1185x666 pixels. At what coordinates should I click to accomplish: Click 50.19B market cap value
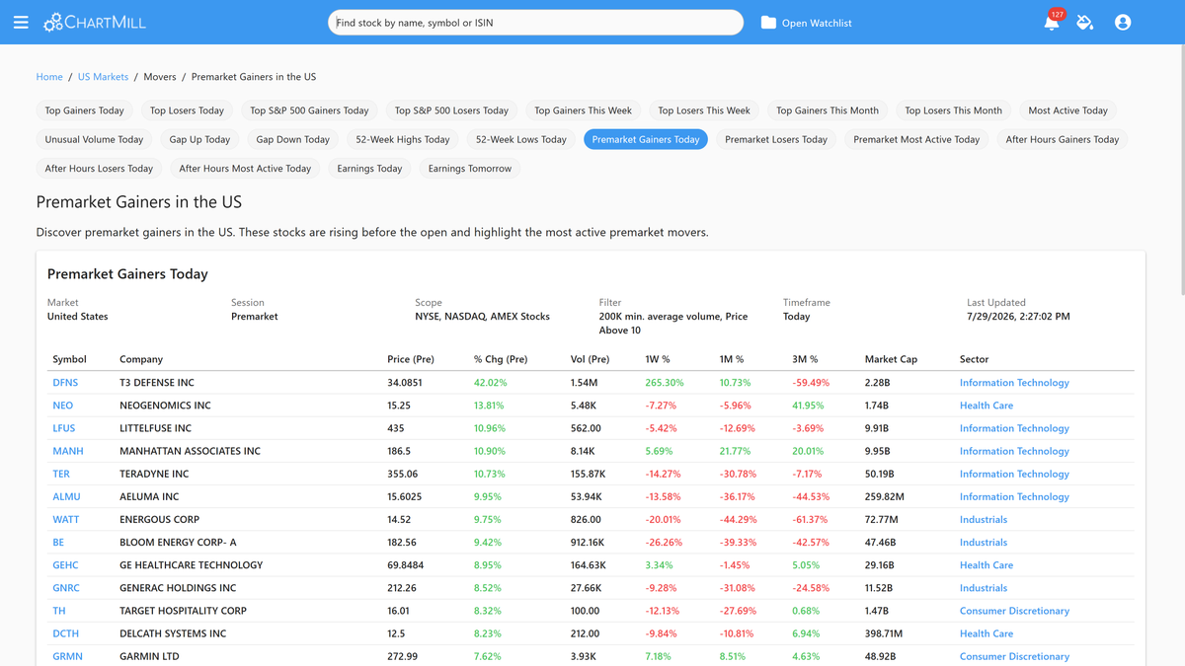tap(879, 474)
